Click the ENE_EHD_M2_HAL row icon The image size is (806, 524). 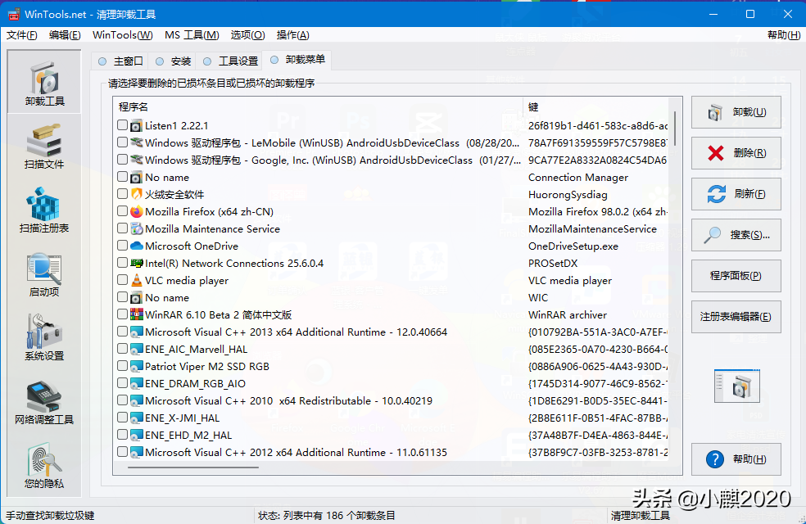pyautogui.click(x=136, y=435)
